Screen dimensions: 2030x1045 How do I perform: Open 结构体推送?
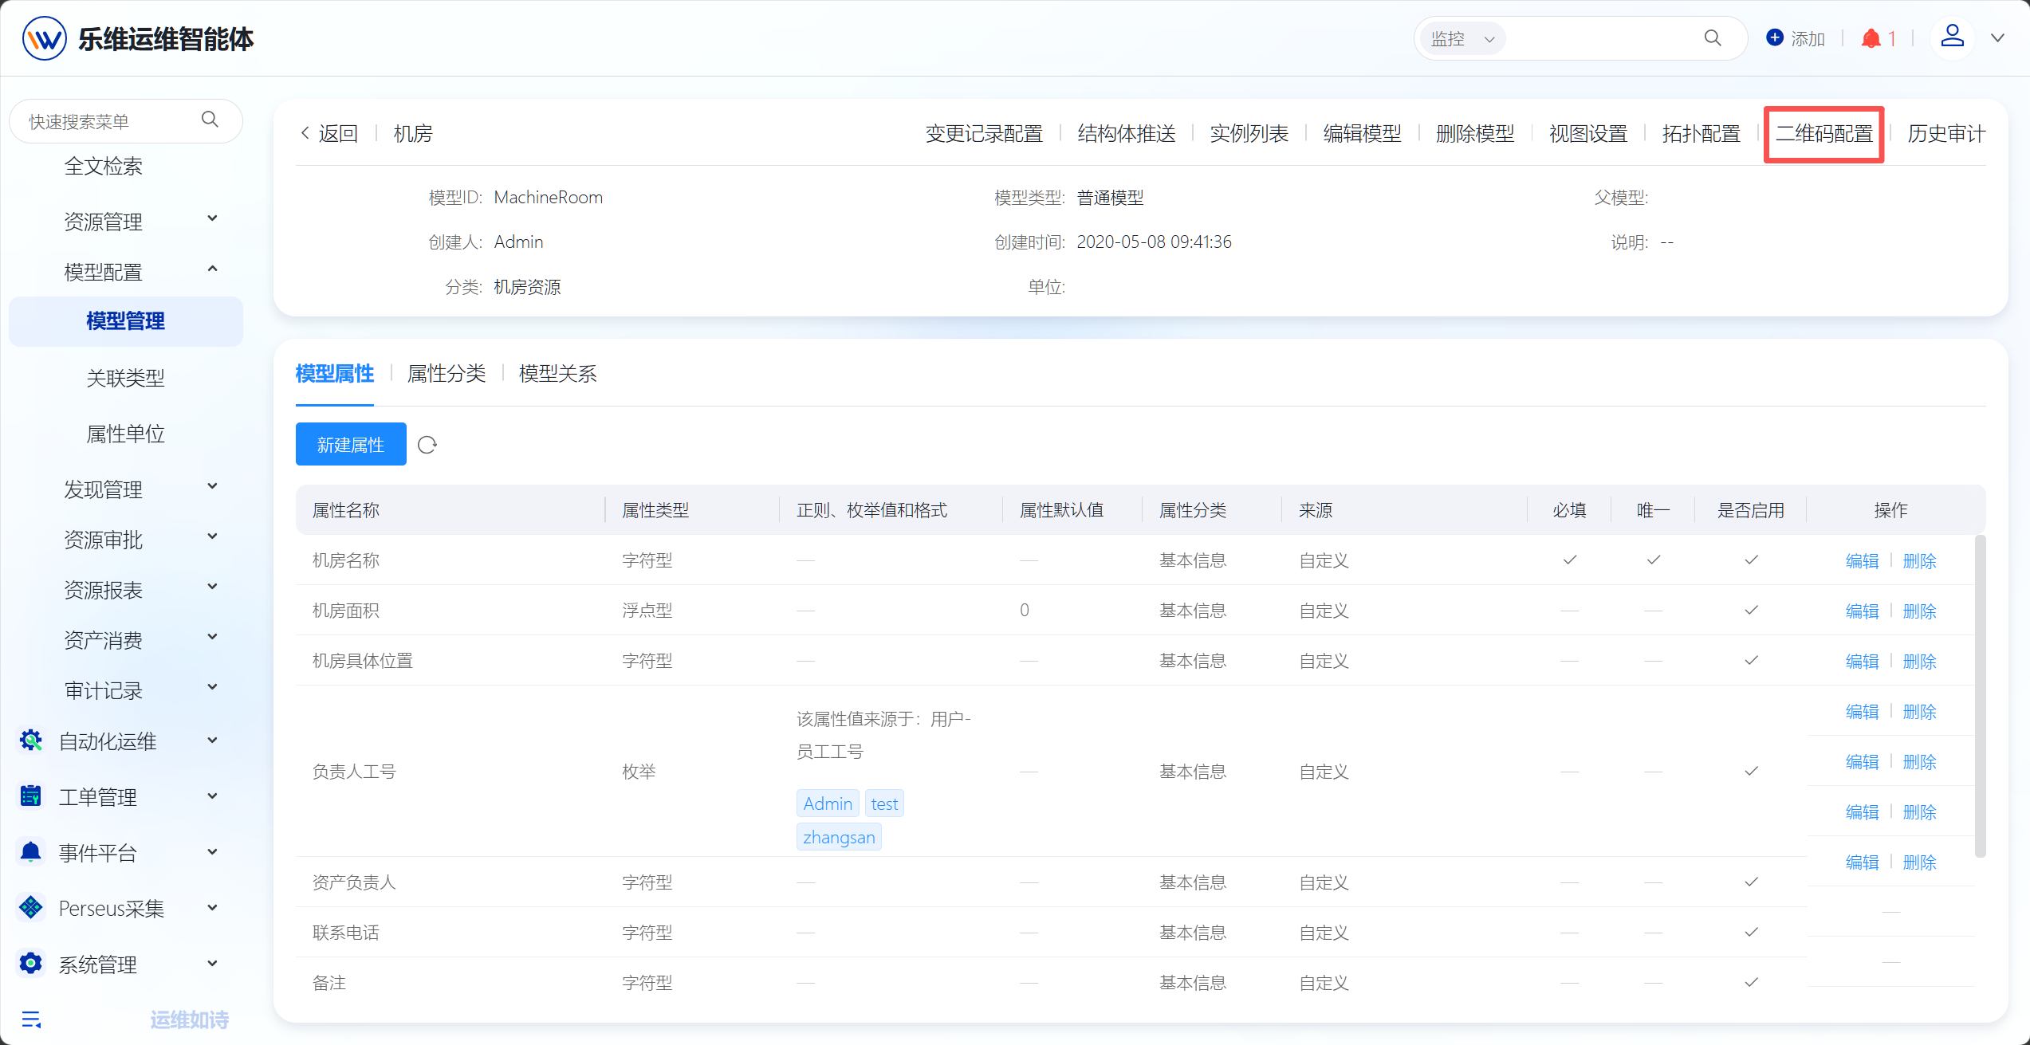click(x=1127, y=133)
